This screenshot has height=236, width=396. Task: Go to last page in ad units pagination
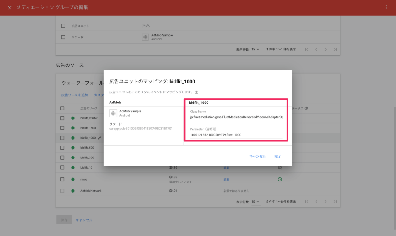coord(335,49)
